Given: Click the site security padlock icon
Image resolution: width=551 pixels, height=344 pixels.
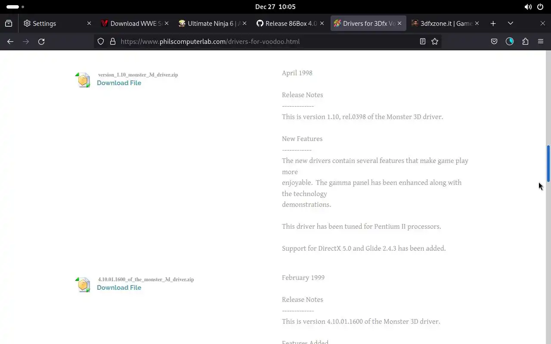Looking at the screenshot, I should [113, 41].
